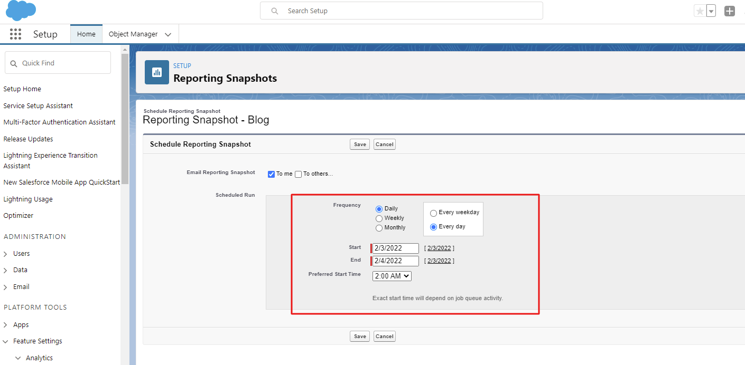Open Service Setup Assistant
The width and height of the screenshot is (745, 365).
pyautogui.click(x=38, y=106)
